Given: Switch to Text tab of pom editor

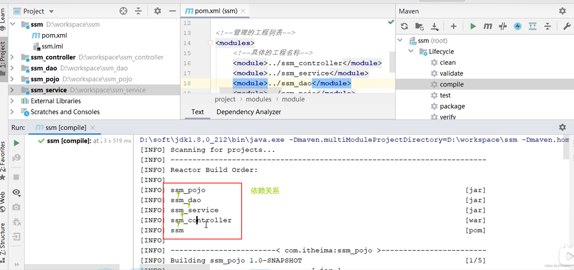Looking at the screenshot, I should pos(197,112).
